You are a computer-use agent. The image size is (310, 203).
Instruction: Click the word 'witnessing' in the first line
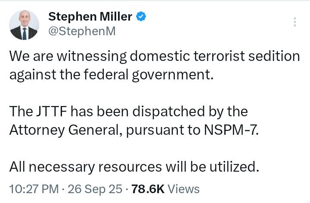click(x=92, y=56)
